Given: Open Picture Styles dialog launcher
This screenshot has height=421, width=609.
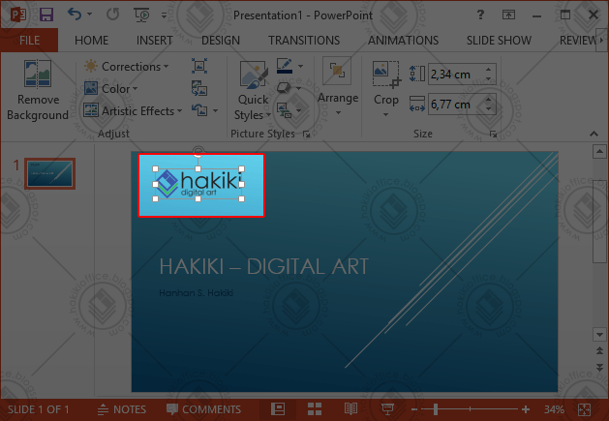Looking at the screenshot, I should pyautogui.click(x=307, y=135).
